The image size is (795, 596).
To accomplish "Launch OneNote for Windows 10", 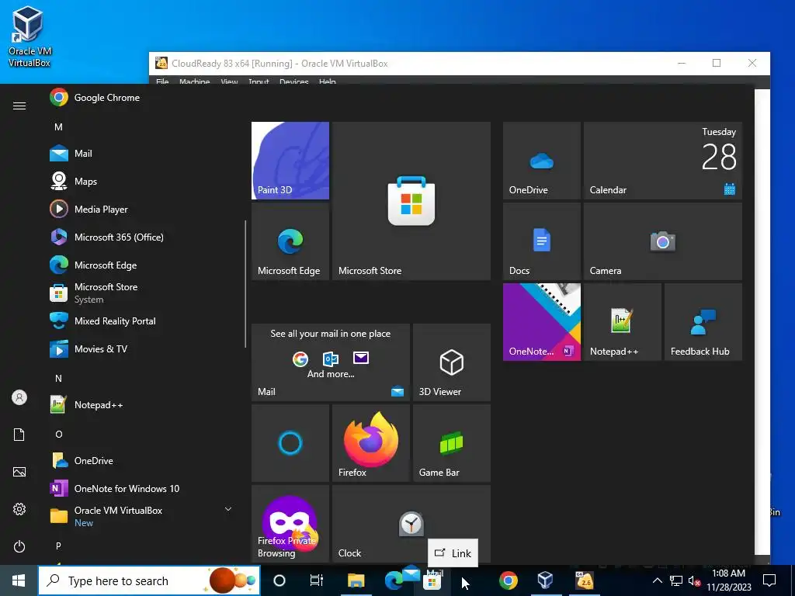I will [142, 488].
